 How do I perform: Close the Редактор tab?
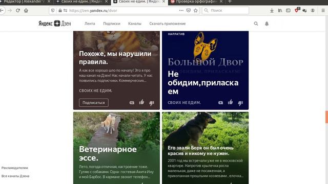[x=49, y=2]
